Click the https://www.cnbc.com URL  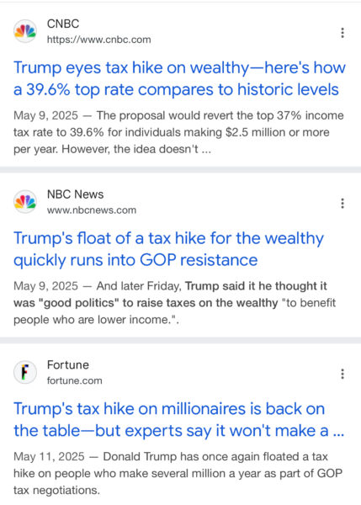pyautogui.click(x=98, y=40)
